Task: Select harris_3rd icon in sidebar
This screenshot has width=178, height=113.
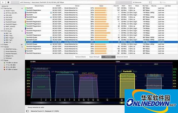Action: click(4, 29)
